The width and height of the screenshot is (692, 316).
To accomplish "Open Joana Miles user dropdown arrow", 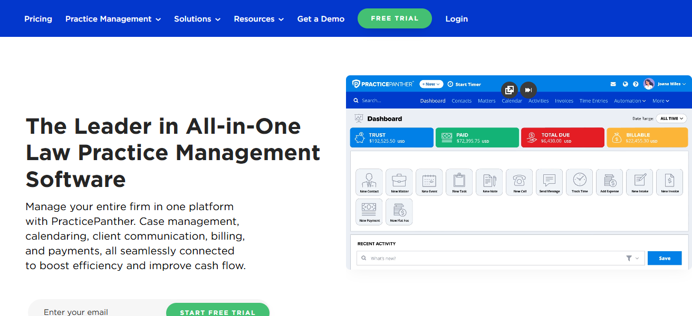I will click(684, 84).
